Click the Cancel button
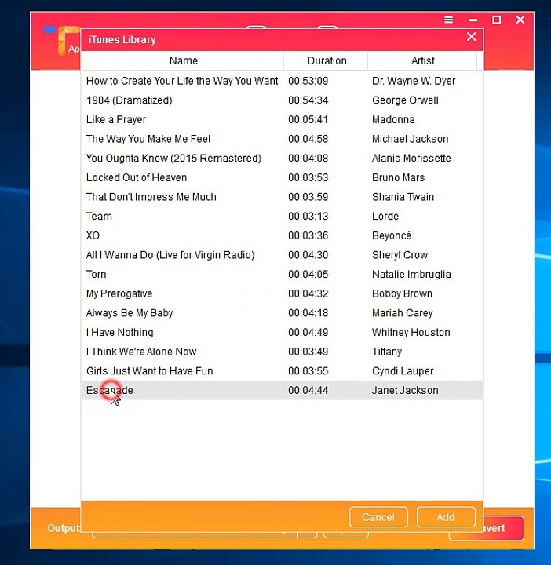The width and height of the screenshot is (551, 565). pos(378,517)
